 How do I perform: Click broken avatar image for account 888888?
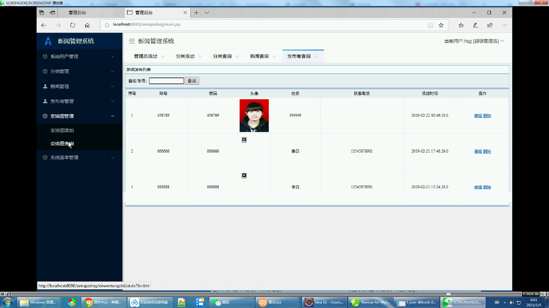244,176
